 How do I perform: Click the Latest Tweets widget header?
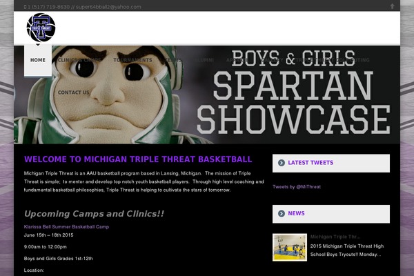[x=331, y=163]
